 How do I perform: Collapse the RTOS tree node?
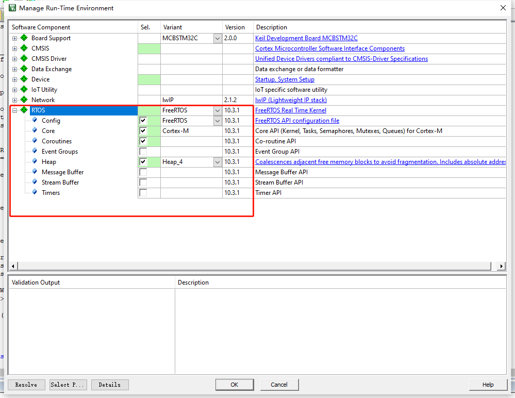point(15,111)
